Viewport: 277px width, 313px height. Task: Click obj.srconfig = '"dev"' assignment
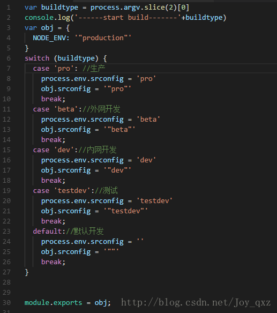[x=86, y=170]
